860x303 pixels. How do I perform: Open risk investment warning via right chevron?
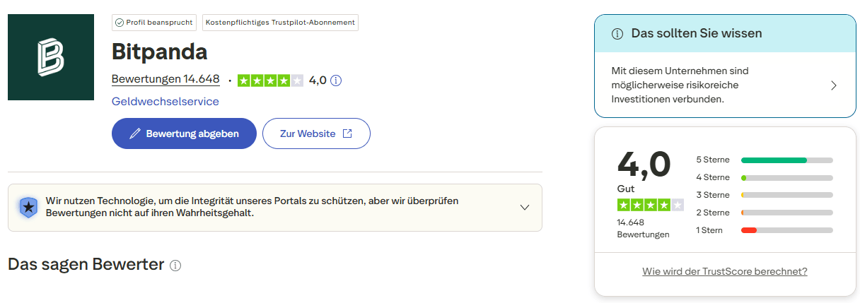[x=833, y=85]
